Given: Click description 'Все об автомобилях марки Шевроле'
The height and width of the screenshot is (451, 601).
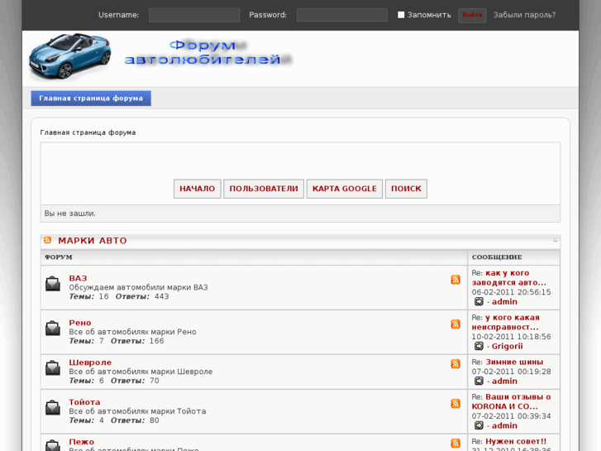Looking at the screenshot, I should coord(141,372).
